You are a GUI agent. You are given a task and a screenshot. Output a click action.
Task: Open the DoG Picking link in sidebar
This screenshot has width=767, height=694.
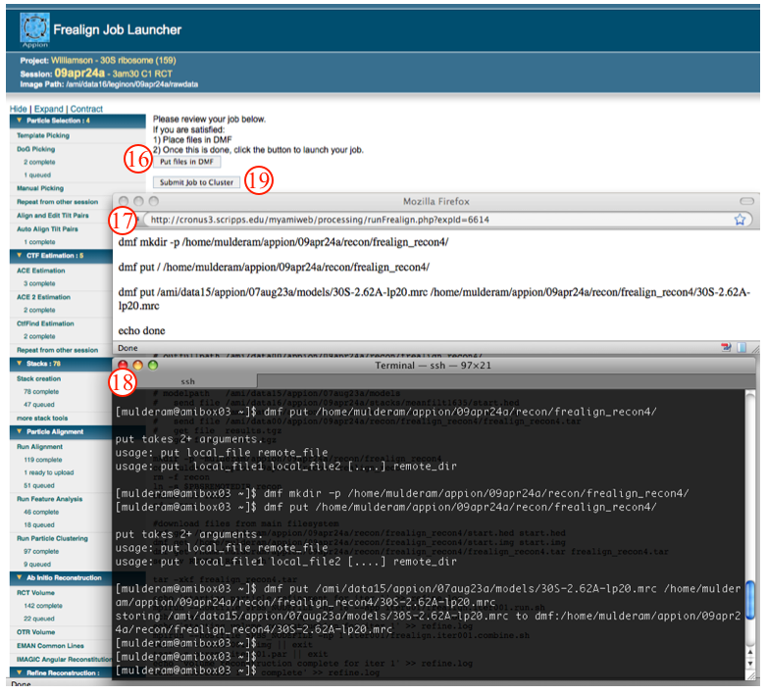(x=36, y=149)
